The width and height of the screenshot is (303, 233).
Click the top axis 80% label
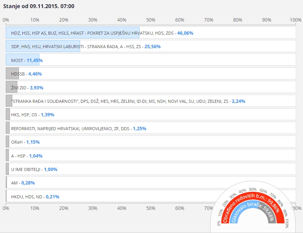[x=238, y=20]
